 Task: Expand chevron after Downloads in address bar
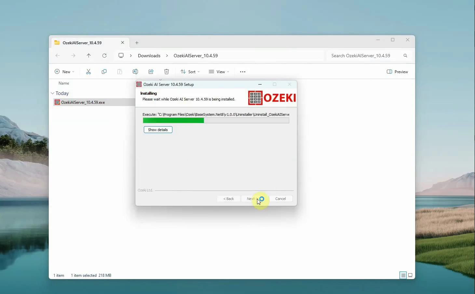click(167, 56)
